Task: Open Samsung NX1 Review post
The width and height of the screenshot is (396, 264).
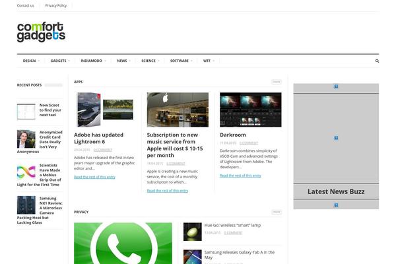Action: 40,211
